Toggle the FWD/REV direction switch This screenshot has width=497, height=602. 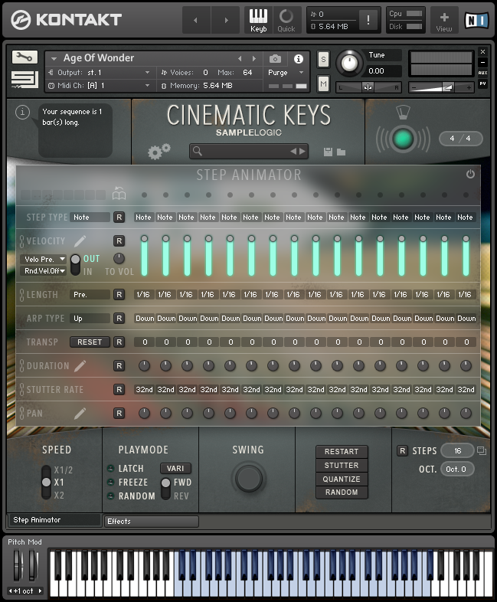(165, 489)
